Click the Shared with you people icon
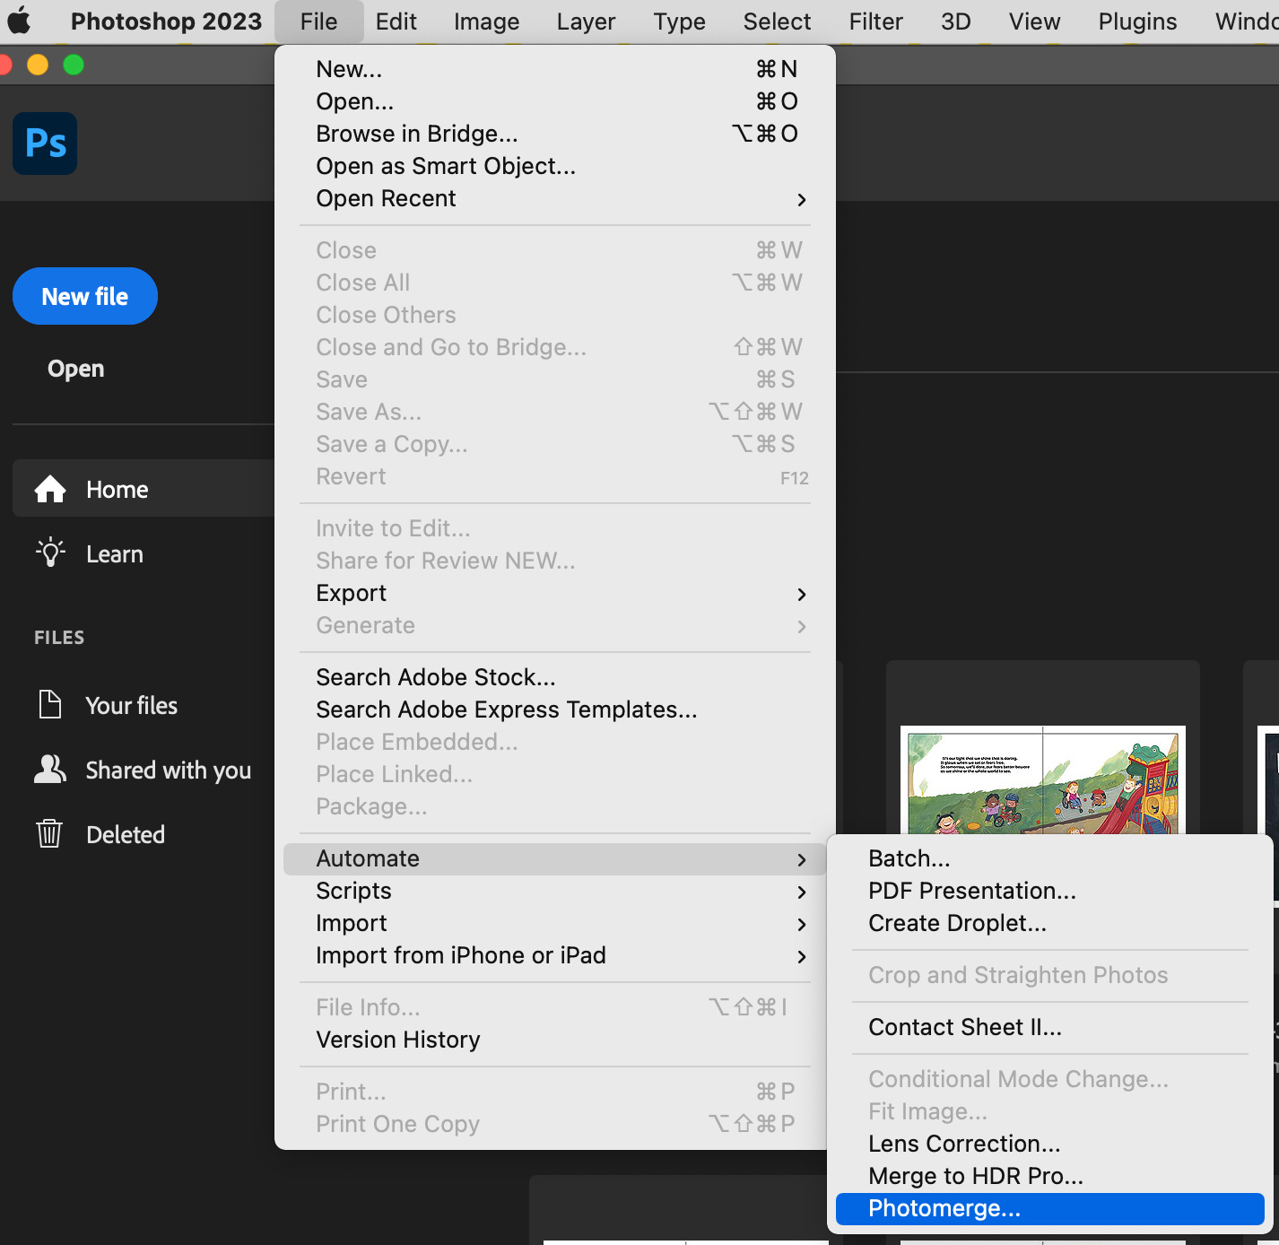 tap(50, 769)
